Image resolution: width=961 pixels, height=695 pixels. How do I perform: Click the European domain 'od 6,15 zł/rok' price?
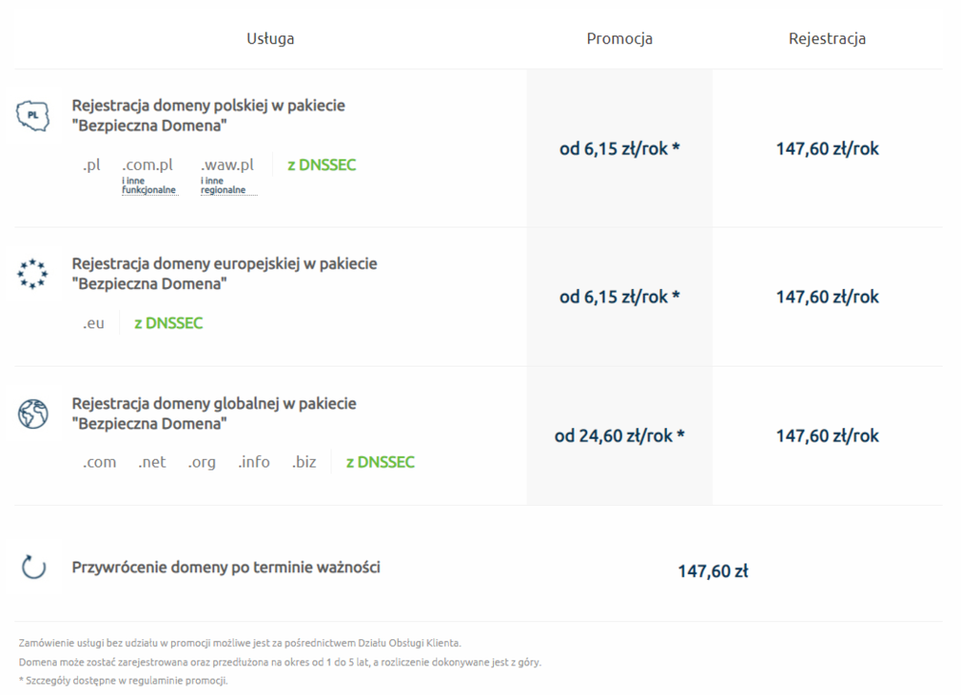(620, 297)
